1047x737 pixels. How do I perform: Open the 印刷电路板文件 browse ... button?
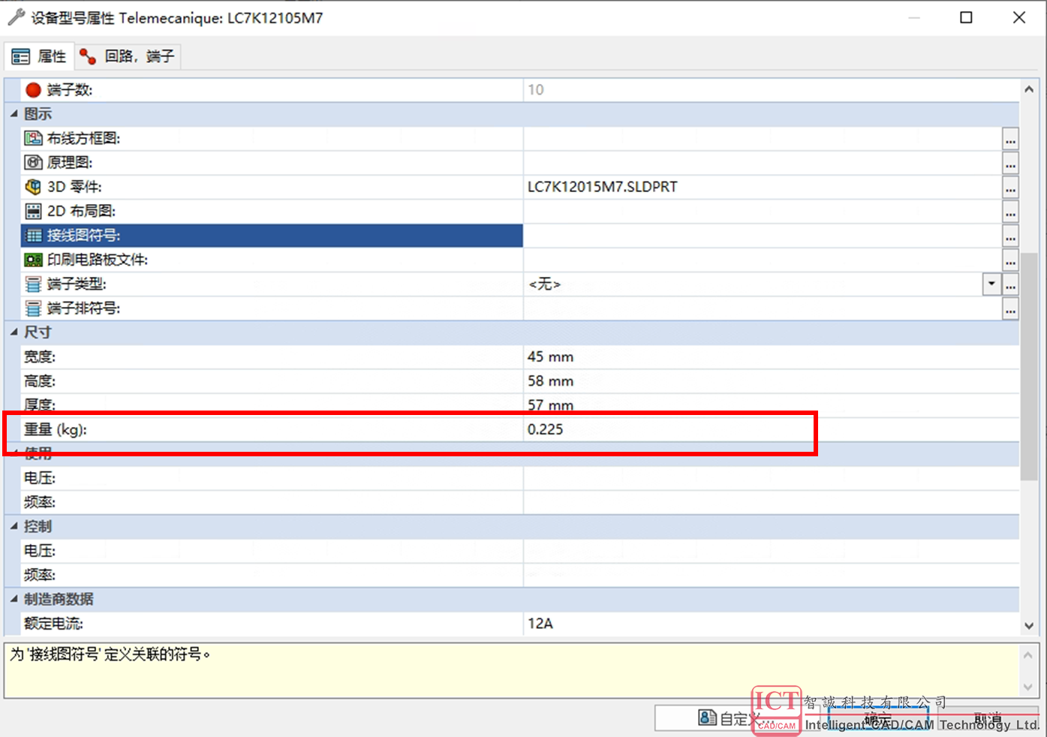[x=1010, y=260]
